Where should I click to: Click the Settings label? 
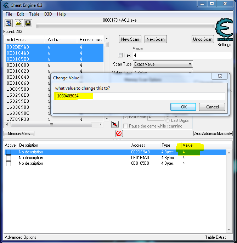click(224, 45)
